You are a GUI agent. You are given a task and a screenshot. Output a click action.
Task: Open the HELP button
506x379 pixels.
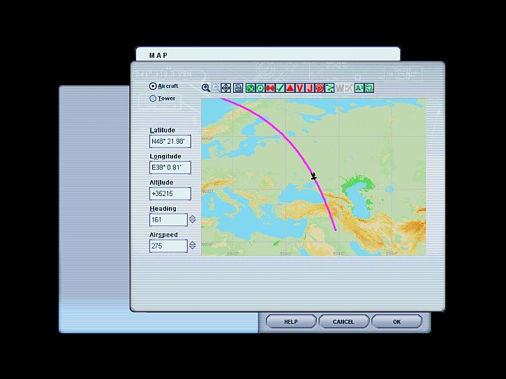point(290,322)
